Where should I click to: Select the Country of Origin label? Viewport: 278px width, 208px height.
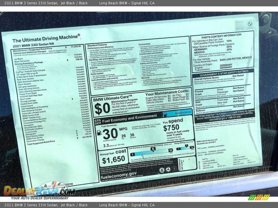[x=202, y=65]
